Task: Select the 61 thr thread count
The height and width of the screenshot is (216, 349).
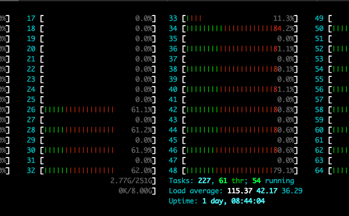Action: pos(231,181)
